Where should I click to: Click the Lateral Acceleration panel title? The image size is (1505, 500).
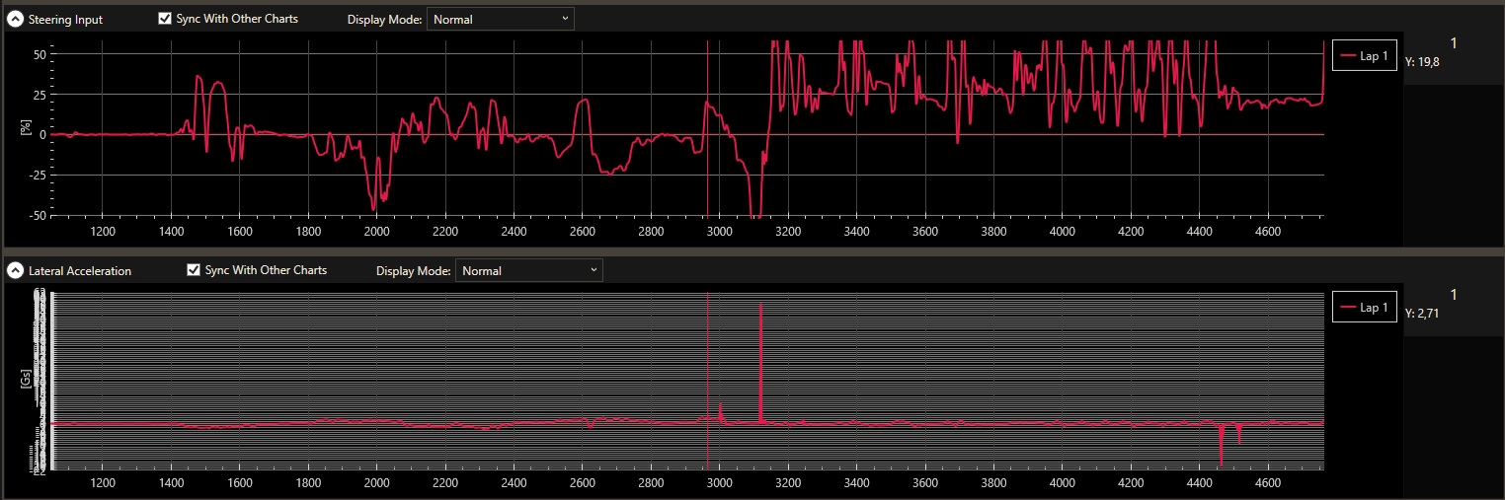coord(80,271)
